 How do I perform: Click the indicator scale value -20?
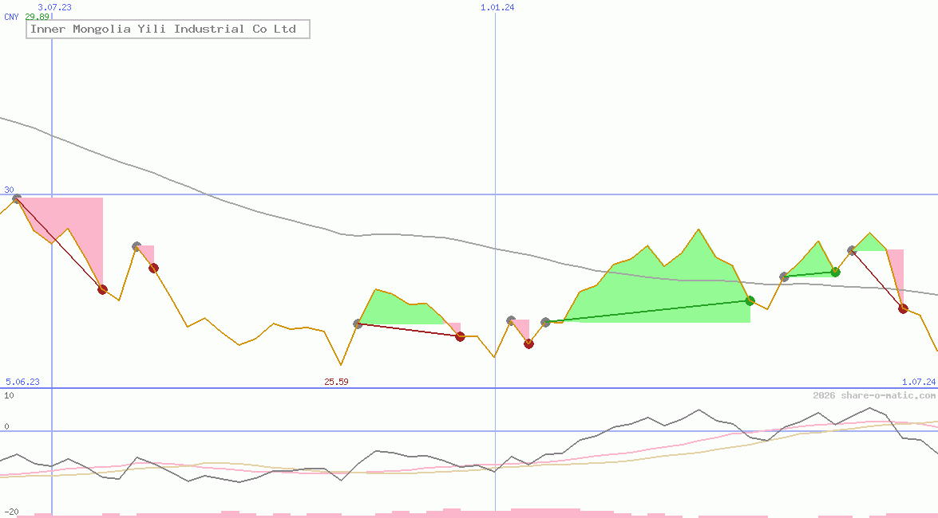point(12,512)
